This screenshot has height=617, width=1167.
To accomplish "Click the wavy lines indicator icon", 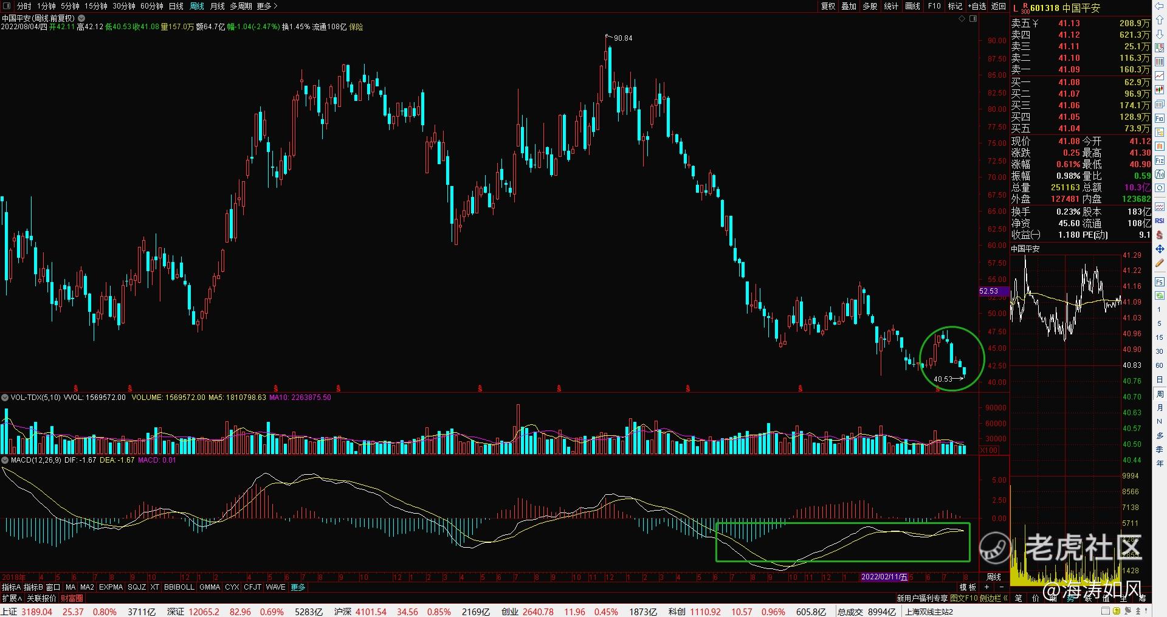I will pyautogui.click(x=1159, y=207).
